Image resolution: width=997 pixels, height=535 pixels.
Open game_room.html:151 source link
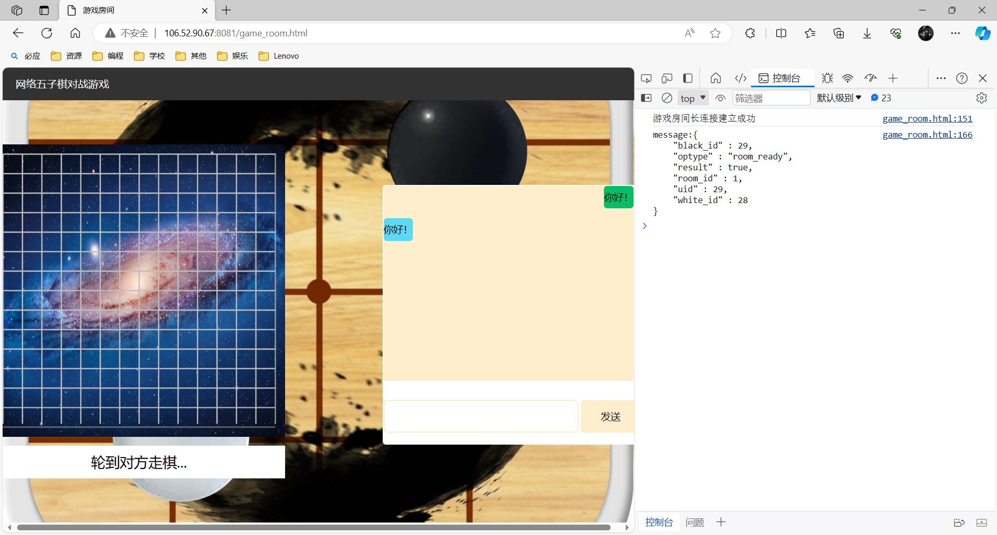[927, 119]
